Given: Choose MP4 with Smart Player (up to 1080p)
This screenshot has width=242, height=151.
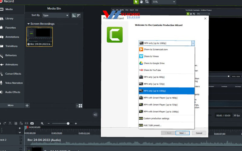Looking at the screenshot, I should click(x=167, y=111).
